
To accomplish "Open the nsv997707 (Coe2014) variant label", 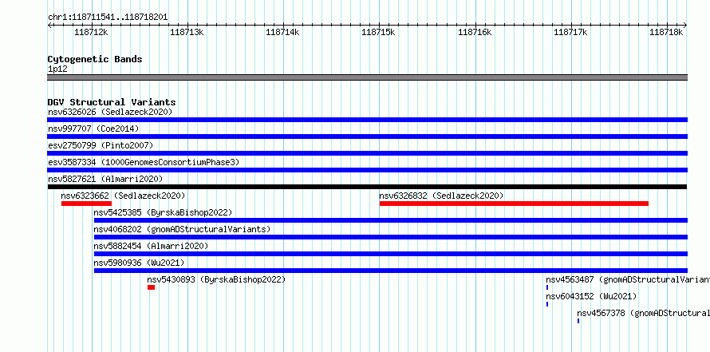I will point(93,129).
